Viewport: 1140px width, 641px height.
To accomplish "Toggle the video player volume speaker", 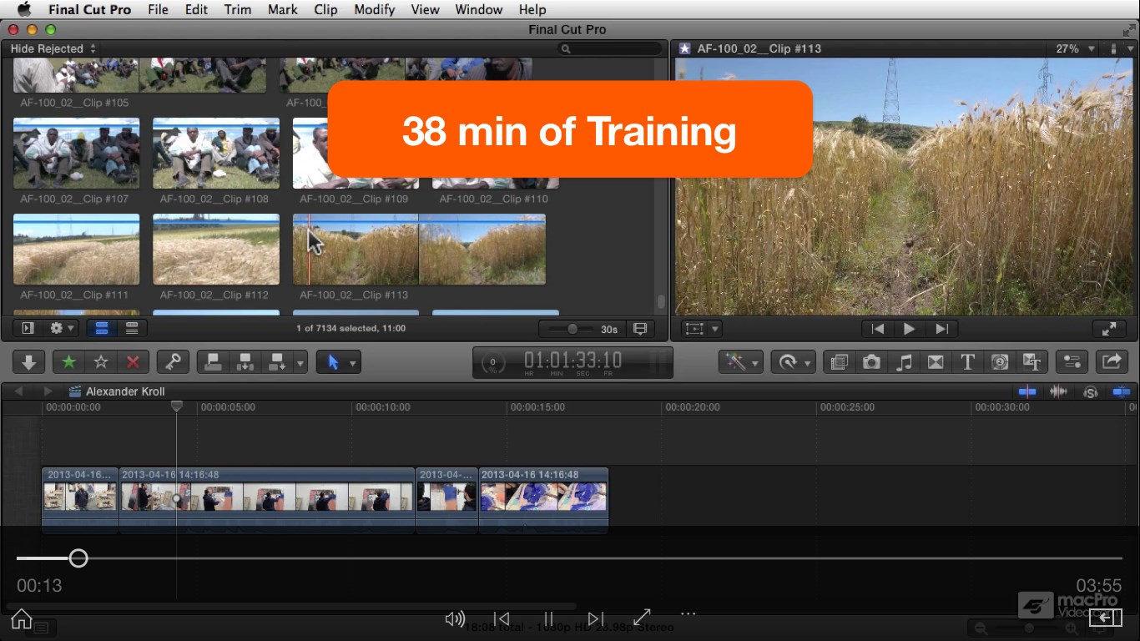I will (455, 618).
